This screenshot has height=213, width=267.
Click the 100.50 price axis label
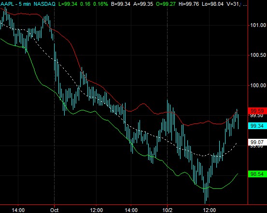coord(258,55)
